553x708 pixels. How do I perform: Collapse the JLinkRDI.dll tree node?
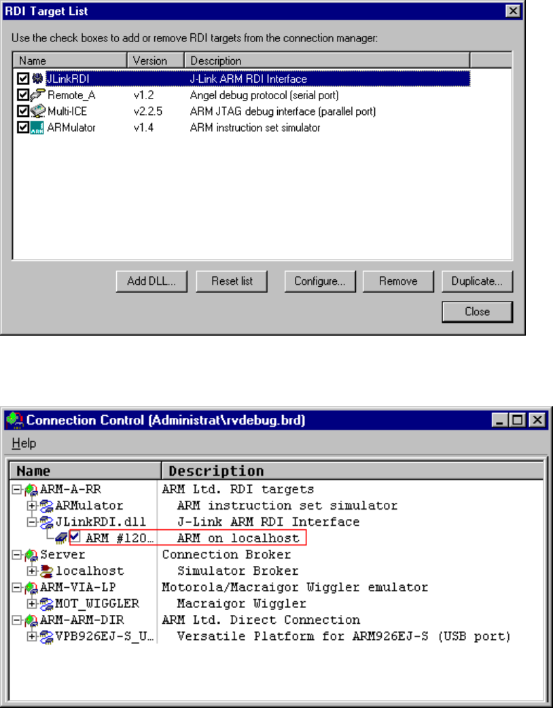(x=32, y=522)
